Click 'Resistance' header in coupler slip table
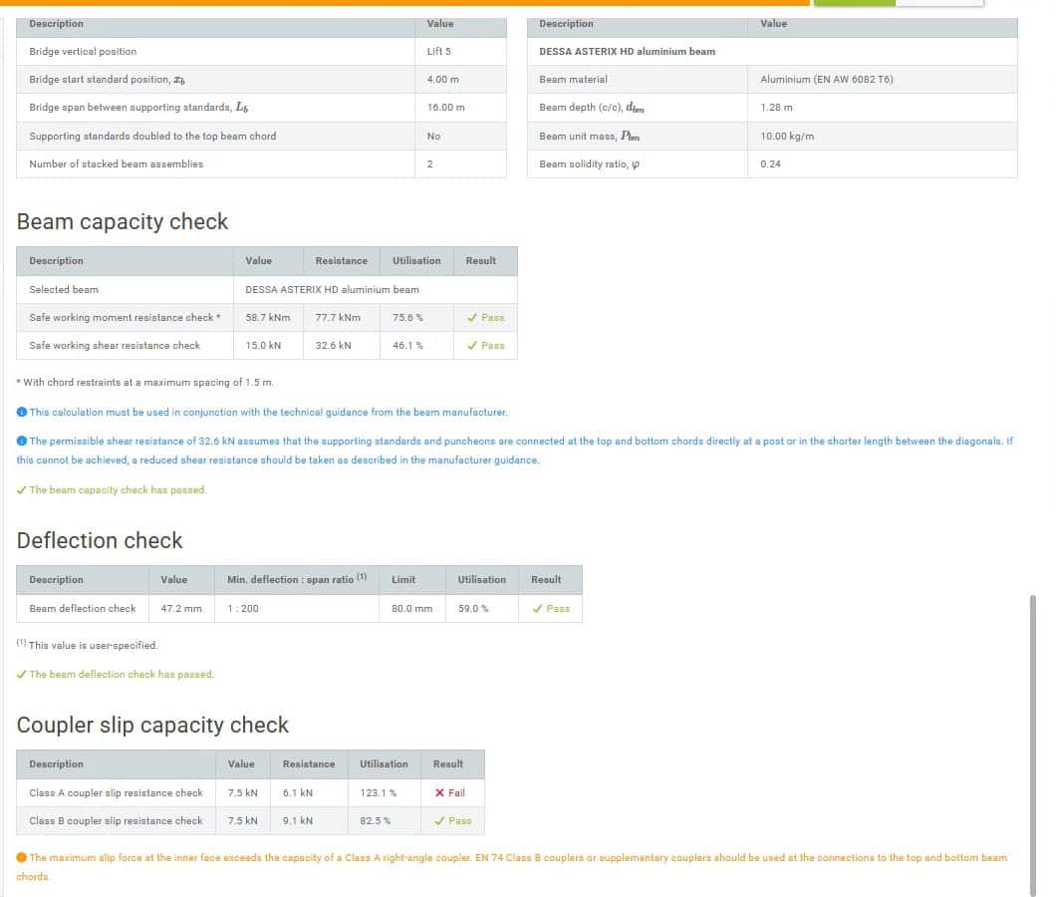The image size is (1056, 897). point(309,764)
